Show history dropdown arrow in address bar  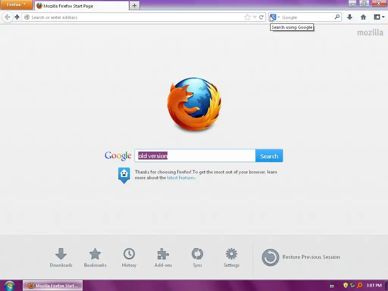(x=255, y=17)
